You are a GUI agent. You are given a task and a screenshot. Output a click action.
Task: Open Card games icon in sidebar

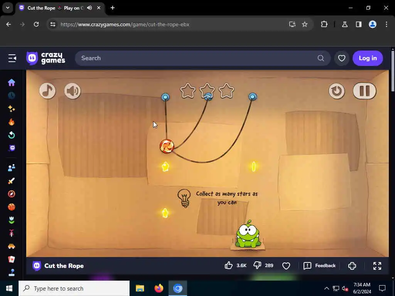coord(12,259)
